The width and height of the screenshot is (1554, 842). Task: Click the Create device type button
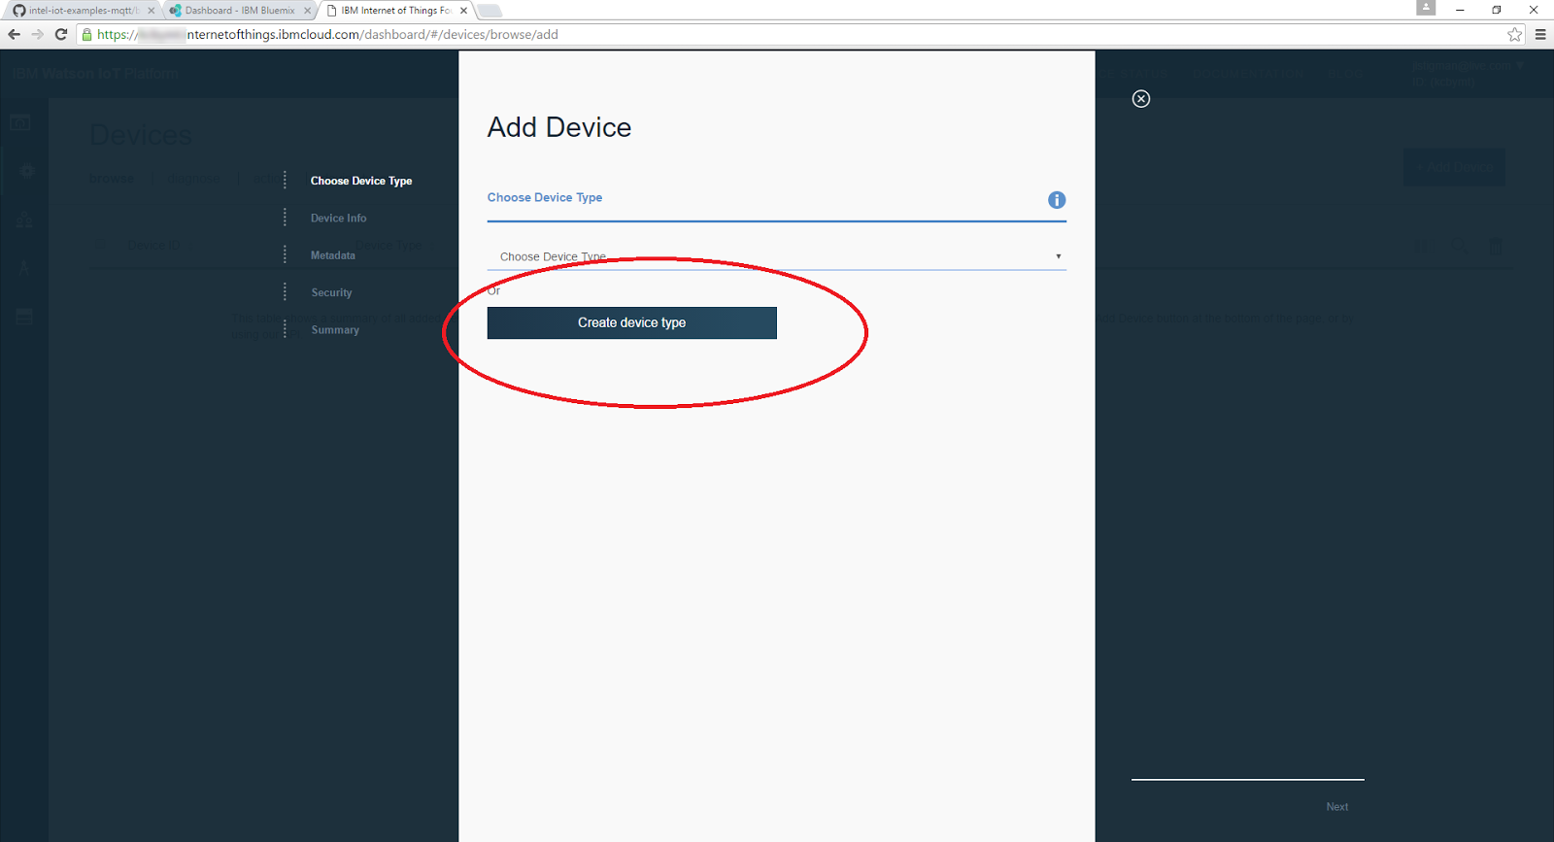(632, 323)
